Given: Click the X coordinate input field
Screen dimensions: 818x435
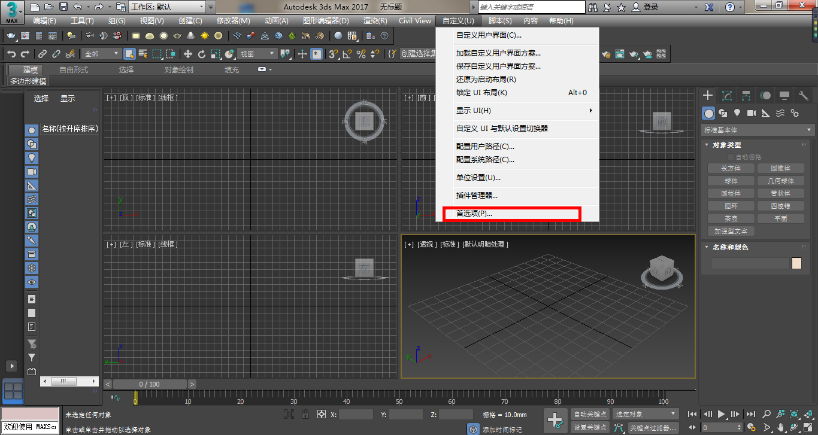Looking at the screenshot, I should coord(356,414).
